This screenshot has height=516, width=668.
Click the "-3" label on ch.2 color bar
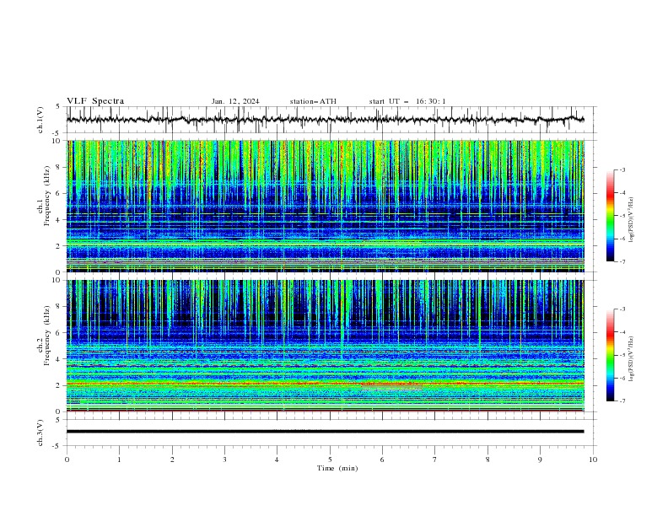pyautogui.click(x=622, y=309)
